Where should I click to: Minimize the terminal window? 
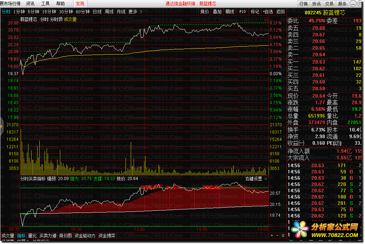353,4
